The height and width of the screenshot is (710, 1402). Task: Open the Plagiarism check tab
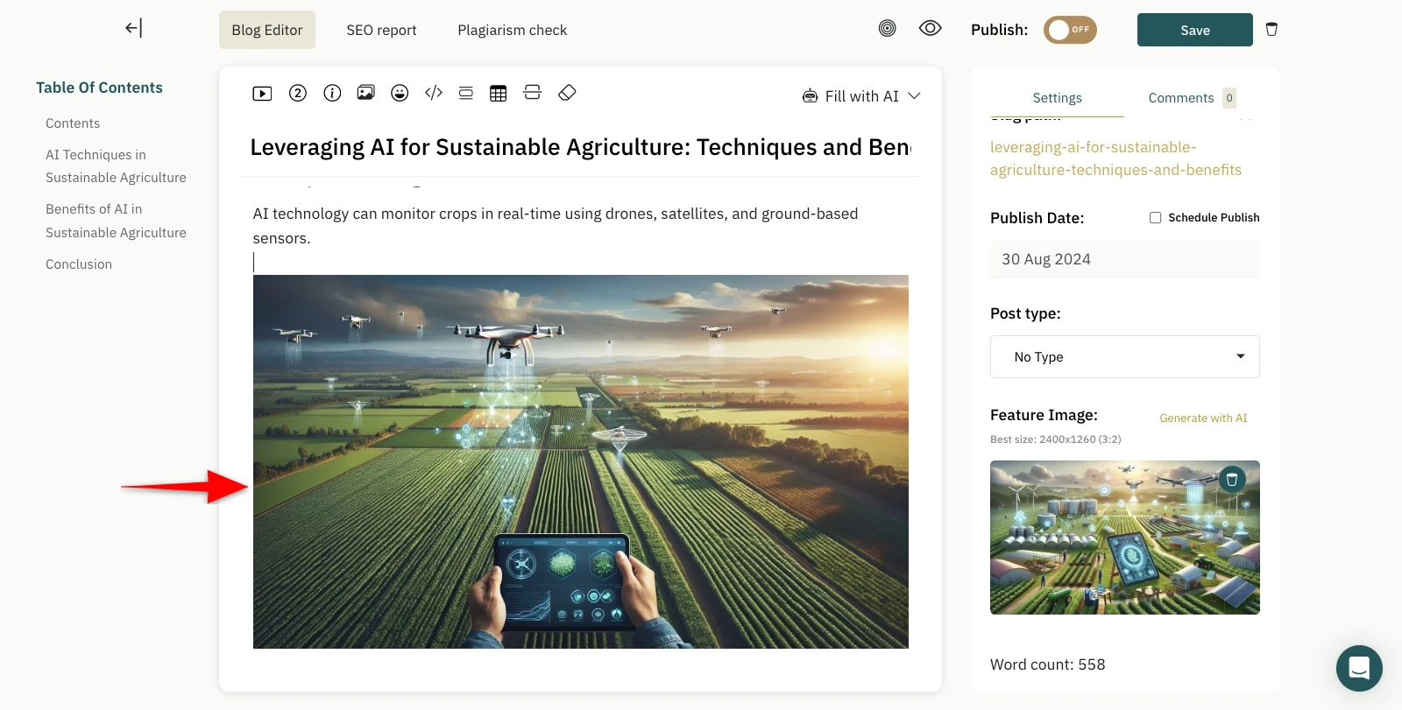pos(513,30)
